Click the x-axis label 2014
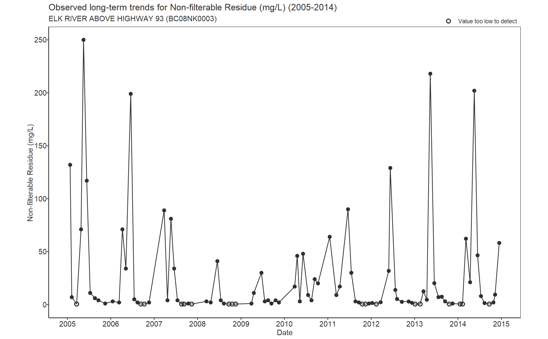The width and height of the screenshot is (548, 339). 458,324
